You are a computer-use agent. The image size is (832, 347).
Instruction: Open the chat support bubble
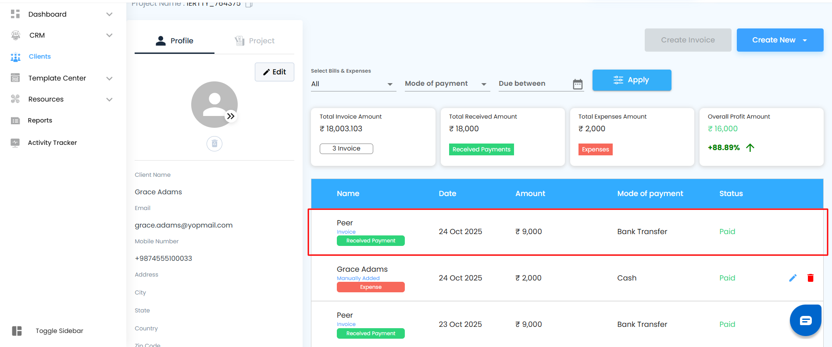click(x=805, y=321)
